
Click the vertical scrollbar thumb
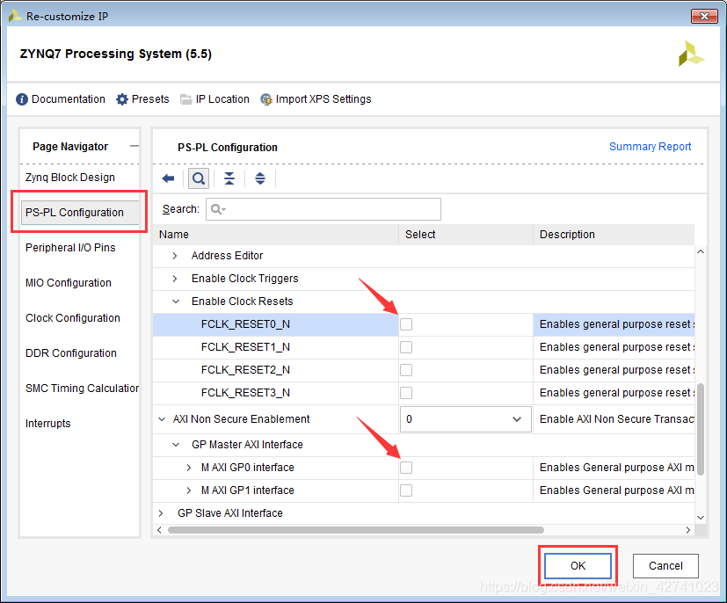[701, 429]
